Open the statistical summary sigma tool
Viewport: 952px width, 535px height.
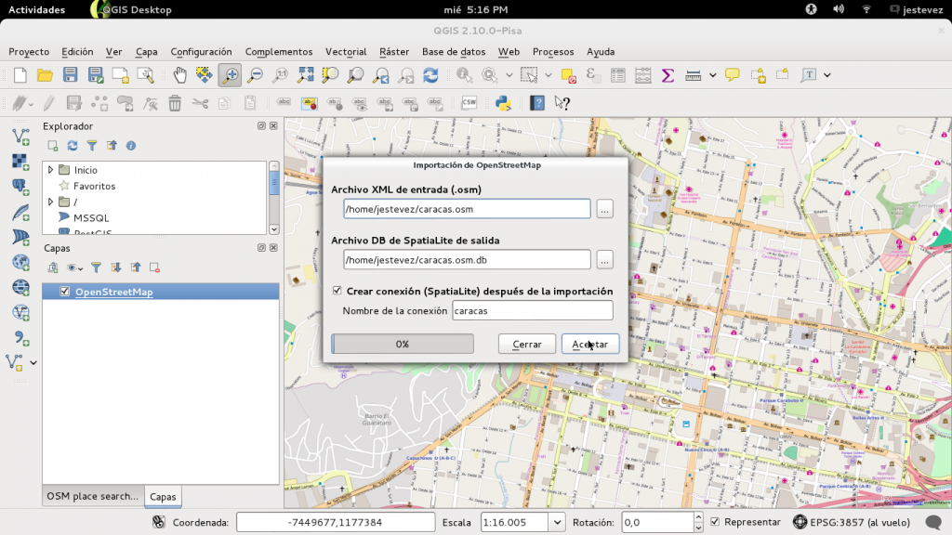pyautogui.click(x=668, y=75)
